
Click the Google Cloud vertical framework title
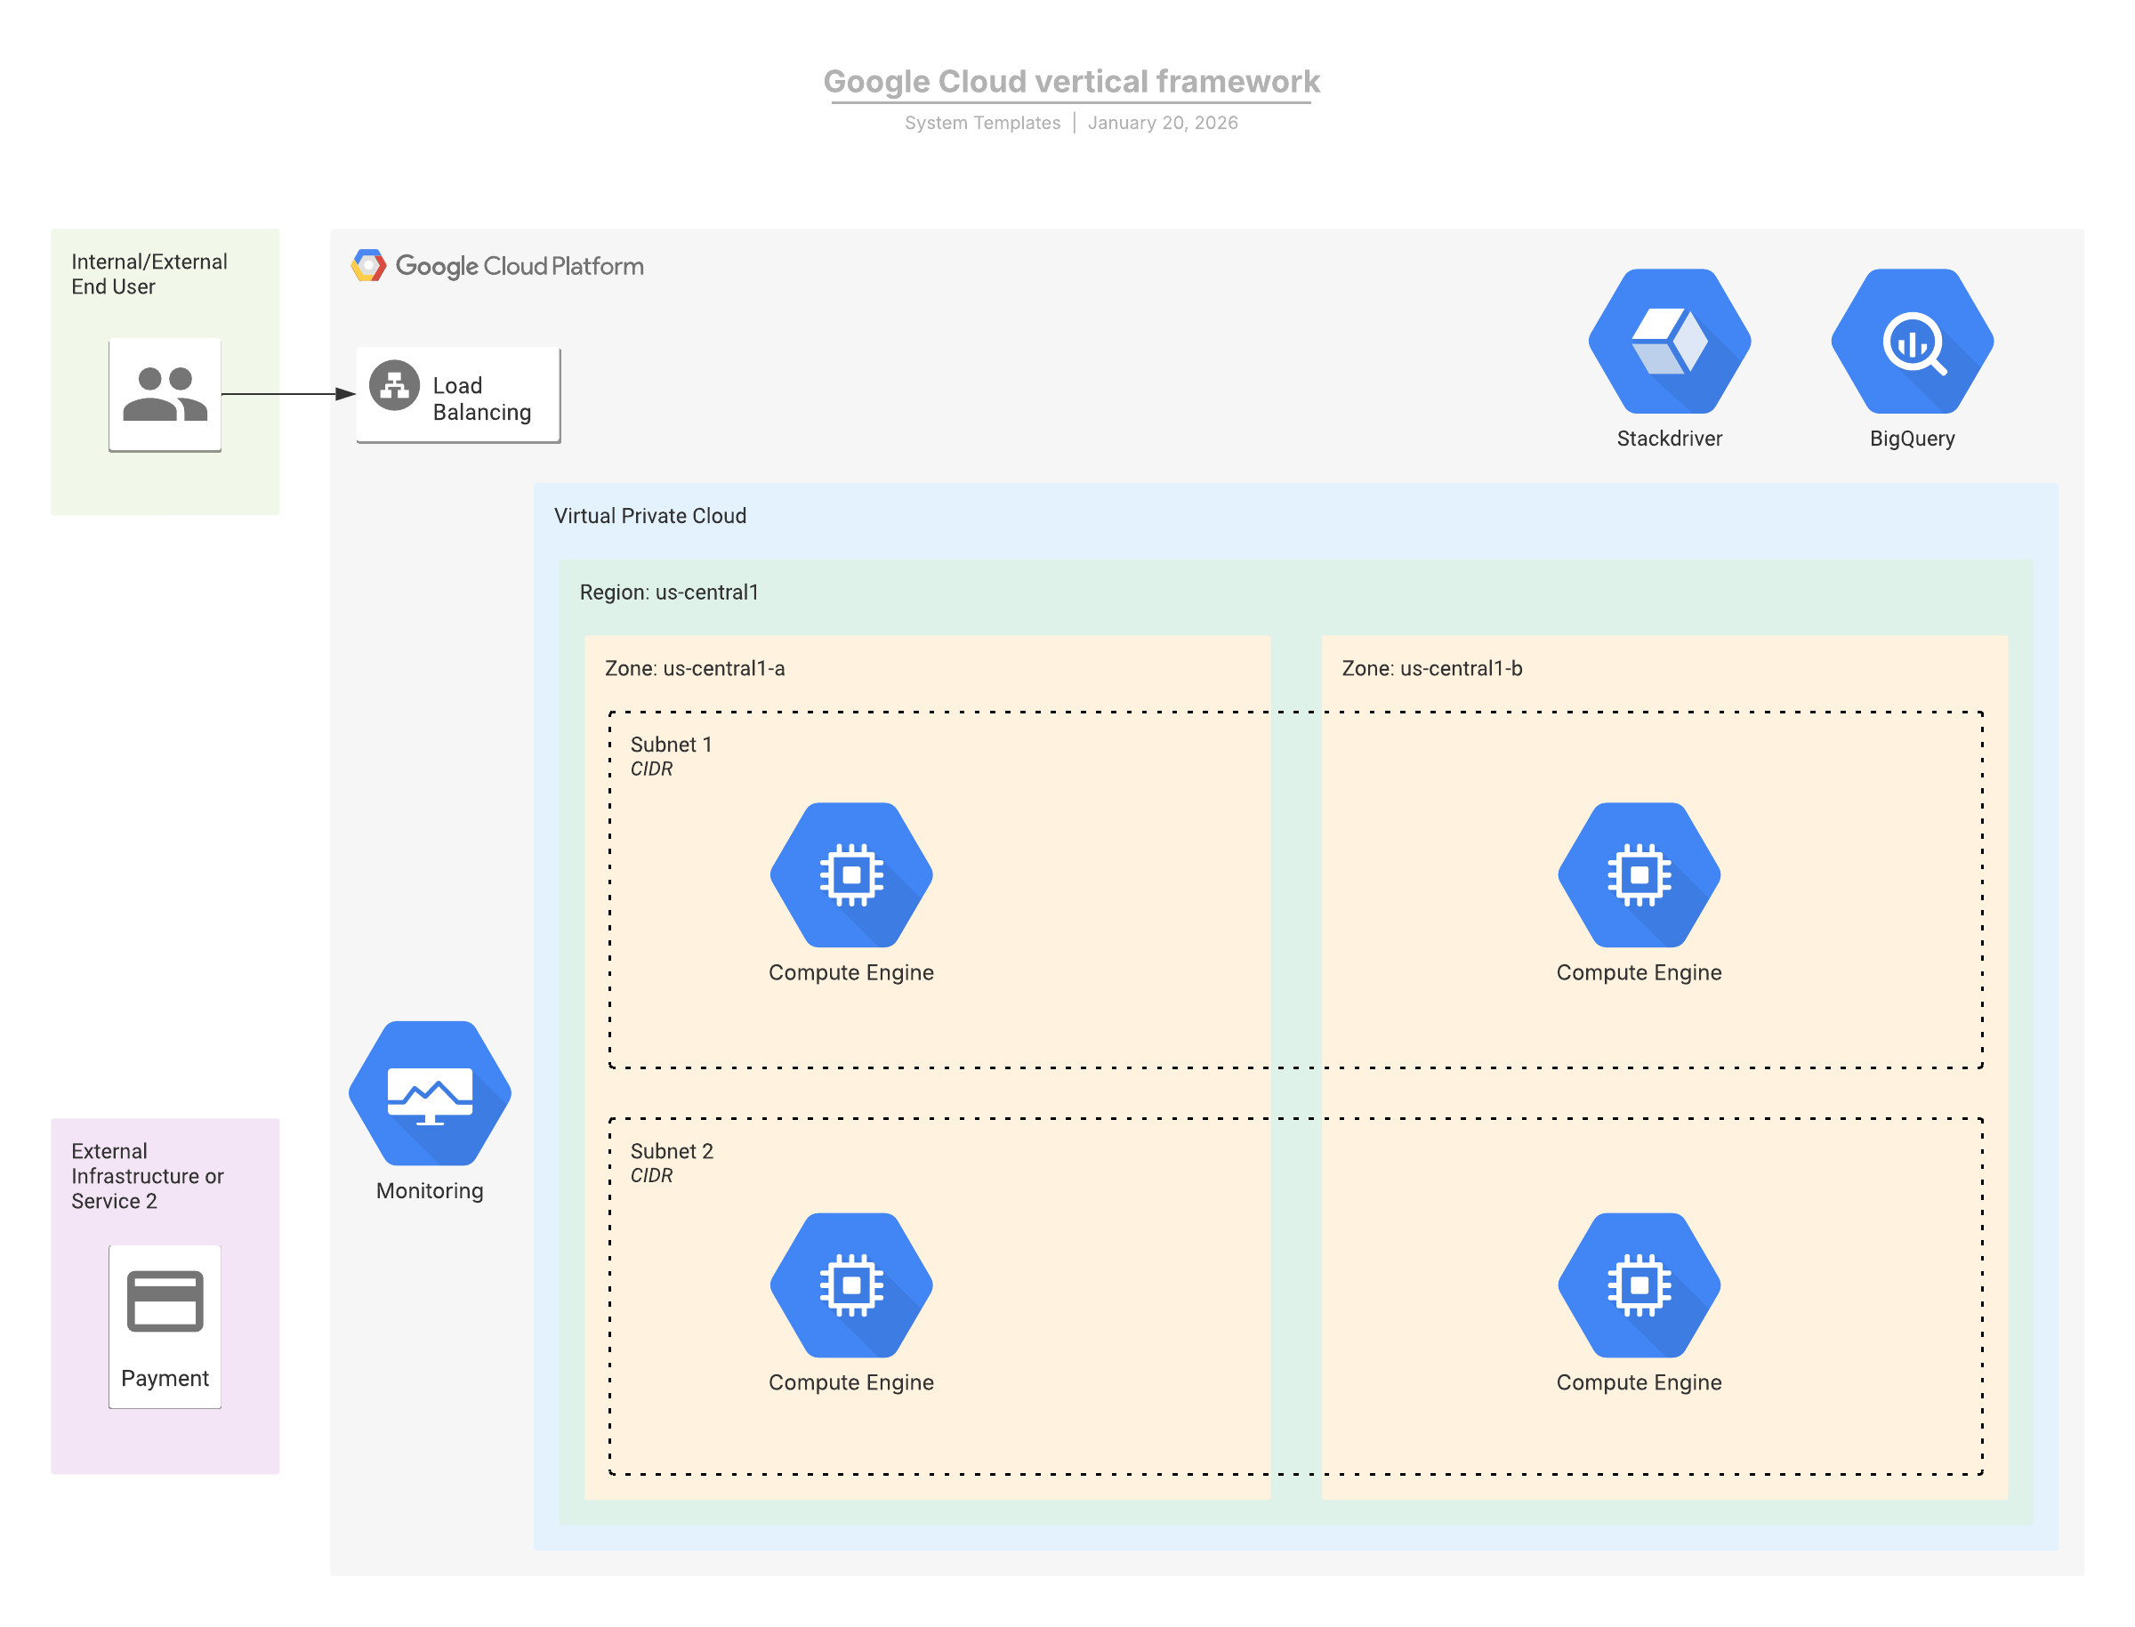(x=1071, y=81)
